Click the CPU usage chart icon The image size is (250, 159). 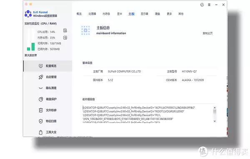(65, 30)
